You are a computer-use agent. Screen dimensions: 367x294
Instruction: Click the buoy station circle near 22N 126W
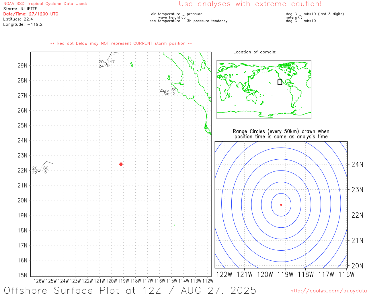click(39, 170)
